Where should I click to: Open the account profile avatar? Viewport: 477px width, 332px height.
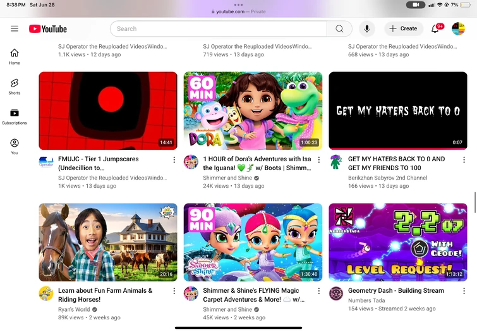pos(458,28)
